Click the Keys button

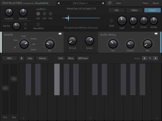click(x=30, y=58)
